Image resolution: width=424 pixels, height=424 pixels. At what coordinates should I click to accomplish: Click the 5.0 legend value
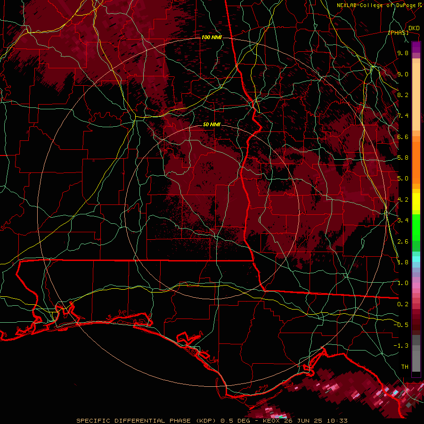(x=403, y=179)
